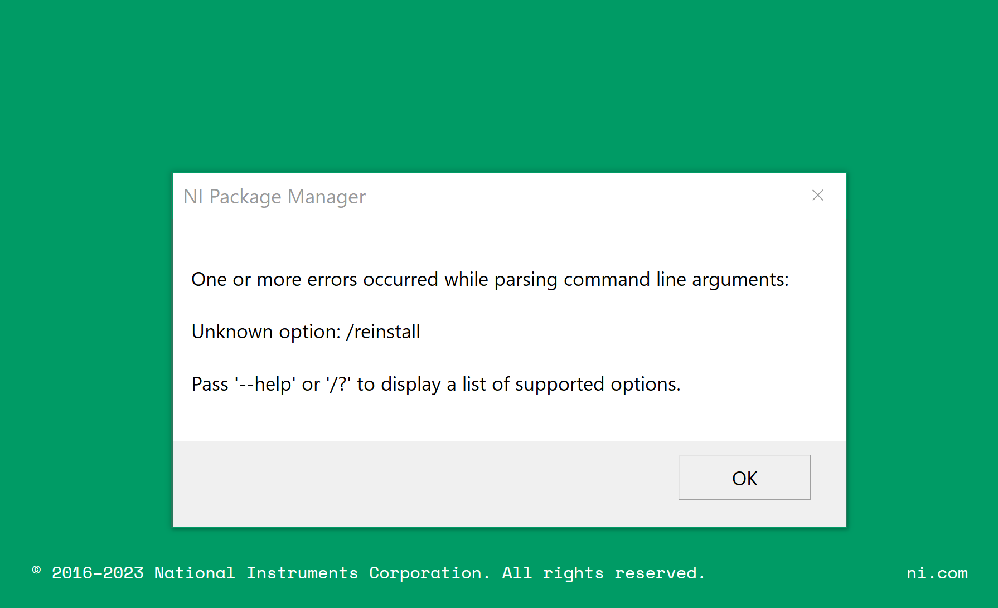Click the ni.com text
Viewport: 998px width, 608px height.
tap(937, 573)
